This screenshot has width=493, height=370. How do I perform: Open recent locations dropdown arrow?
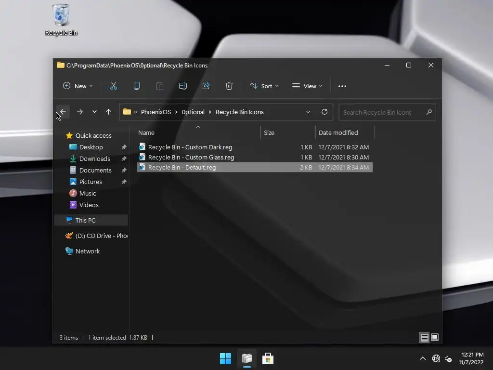[x=94, y=112]
